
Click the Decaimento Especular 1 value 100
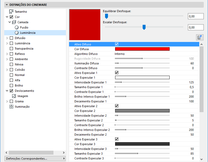(x=191, y=101)
